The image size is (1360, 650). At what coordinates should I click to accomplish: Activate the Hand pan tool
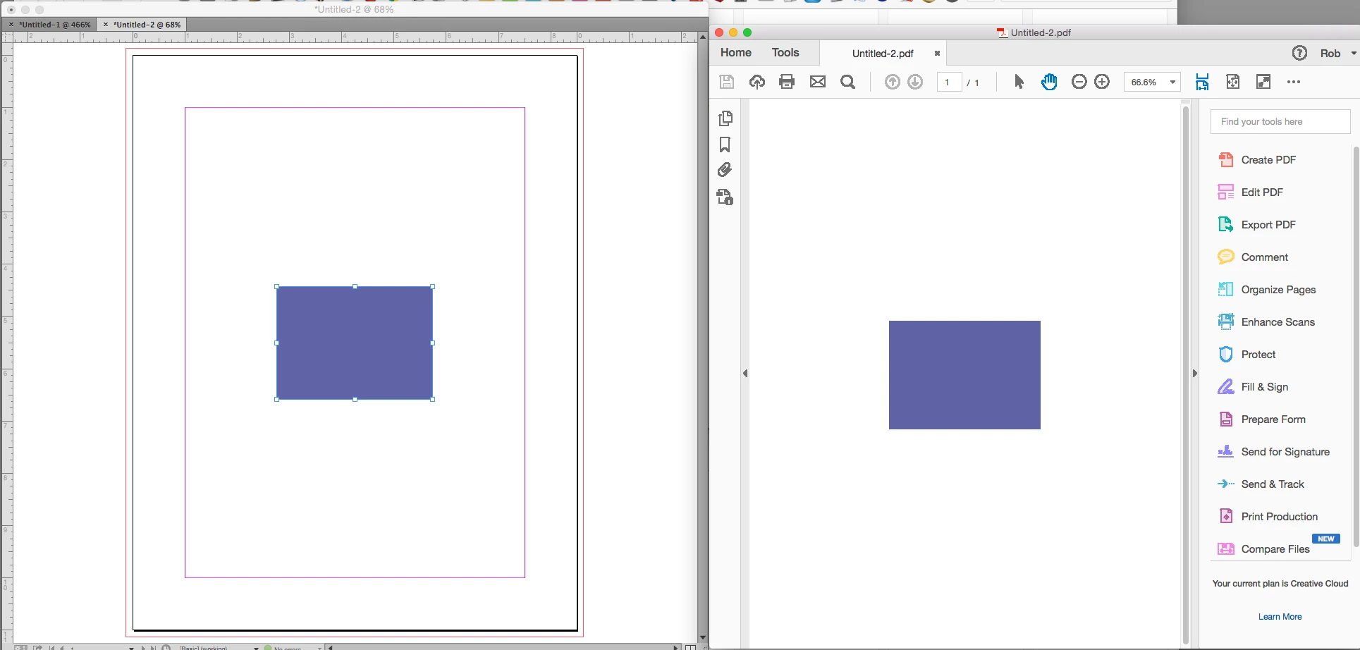pyautogui.click(x=1049, y=82)
